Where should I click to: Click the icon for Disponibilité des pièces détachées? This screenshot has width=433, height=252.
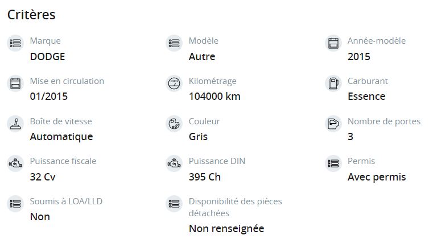point(174,204)
